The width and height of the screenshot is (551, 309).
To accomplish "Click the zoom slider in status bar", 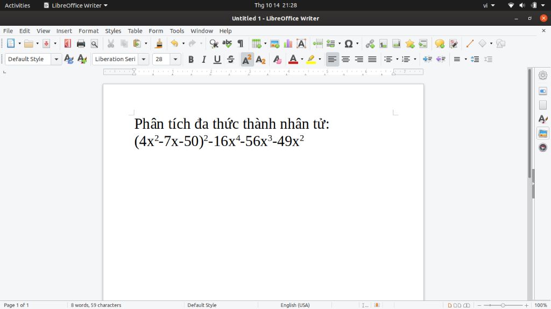I will pyautogui.click(x=503, y=305).
